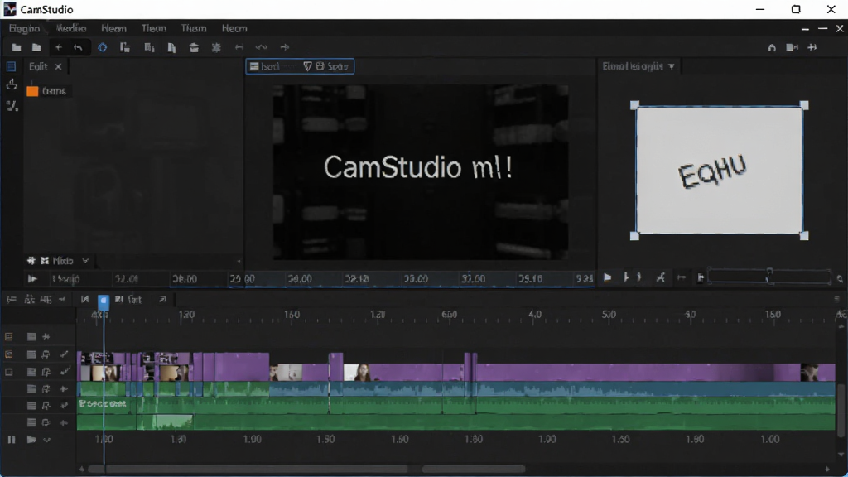Click the left horizontal scrollbar thumb below the timeline
The width and height of the screenshot is (848, 477).
click(248, 469)
